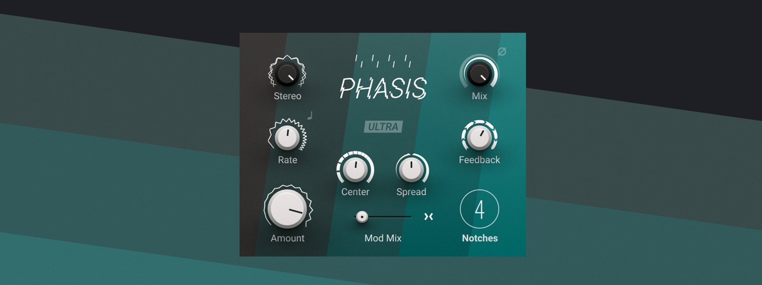Click the Rate knob
The image size is (762, 285).
(x=287, y=137)
